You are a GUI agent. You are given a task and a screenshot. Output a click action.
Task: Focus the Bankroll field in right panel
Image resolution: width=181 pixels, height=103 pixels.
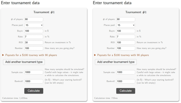point(126,81)
